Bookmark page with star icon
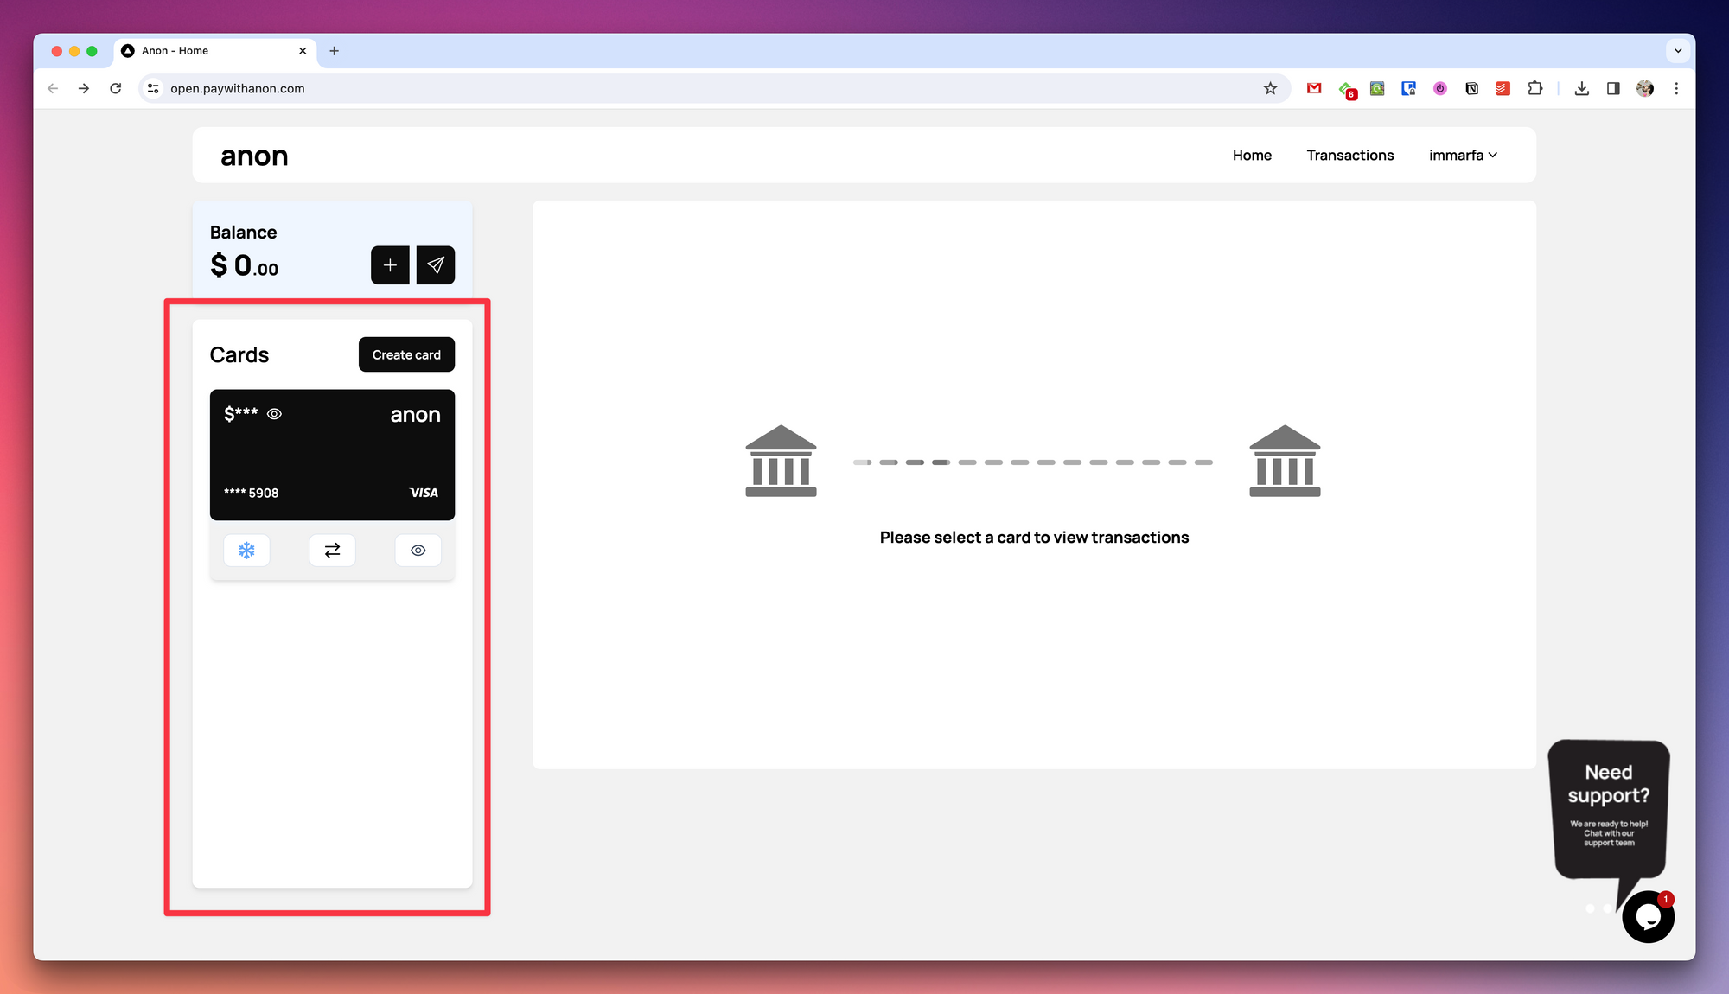 (1270, 88)
